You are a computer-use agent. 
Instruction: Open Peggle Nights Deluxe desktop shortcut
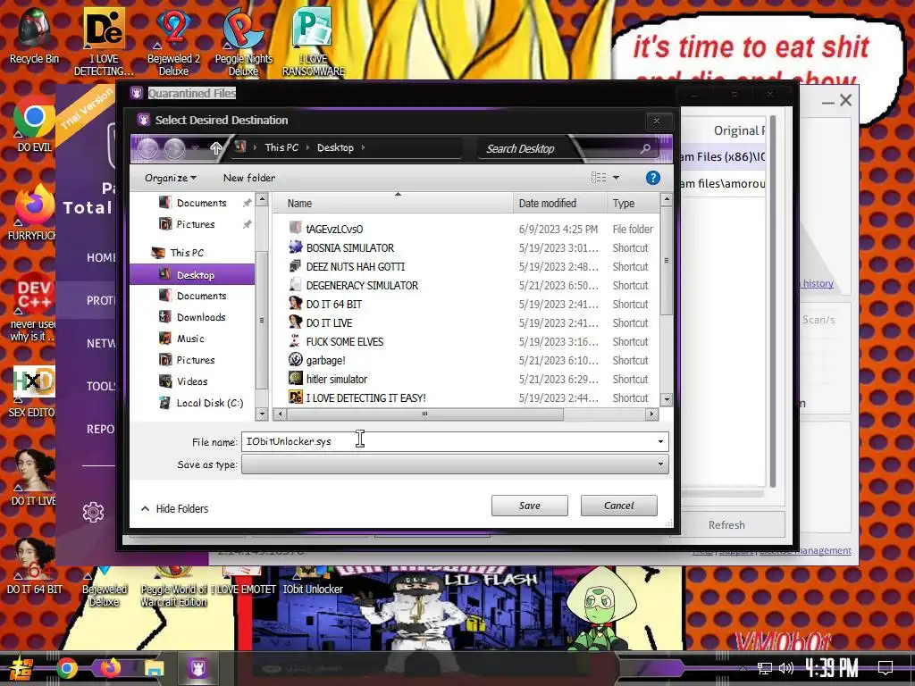(243, 41)
